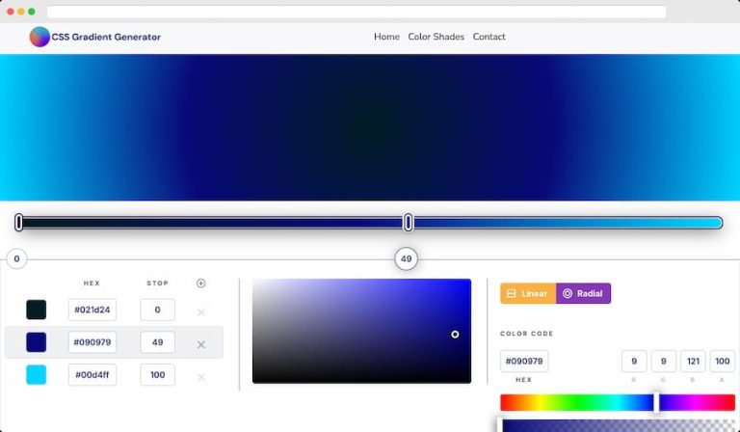Viewport: 740px width, 432px height.
Task: Remove the #090979 color stop
Action: click(x=201, y=344)
